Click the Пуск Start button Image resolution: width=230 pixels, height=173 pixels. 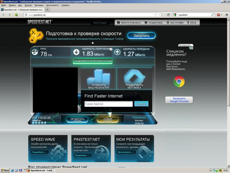click(x=5, y=170)
